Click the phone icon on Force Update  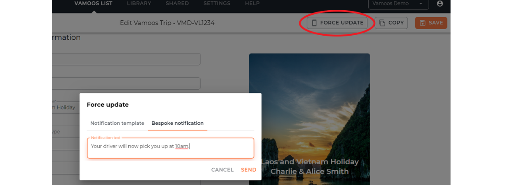(x=314, y=23)
